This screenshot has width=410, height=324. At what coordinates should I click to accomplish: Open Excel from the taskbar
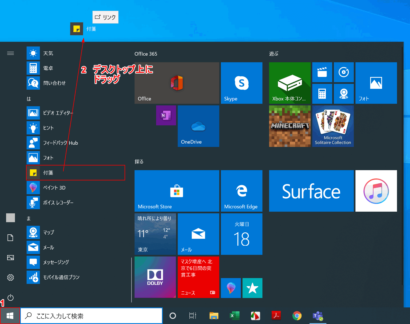235,316
